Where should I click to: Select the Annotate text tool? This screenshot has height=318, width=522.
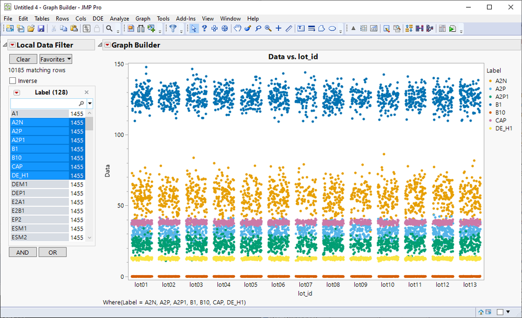point(301,29)
